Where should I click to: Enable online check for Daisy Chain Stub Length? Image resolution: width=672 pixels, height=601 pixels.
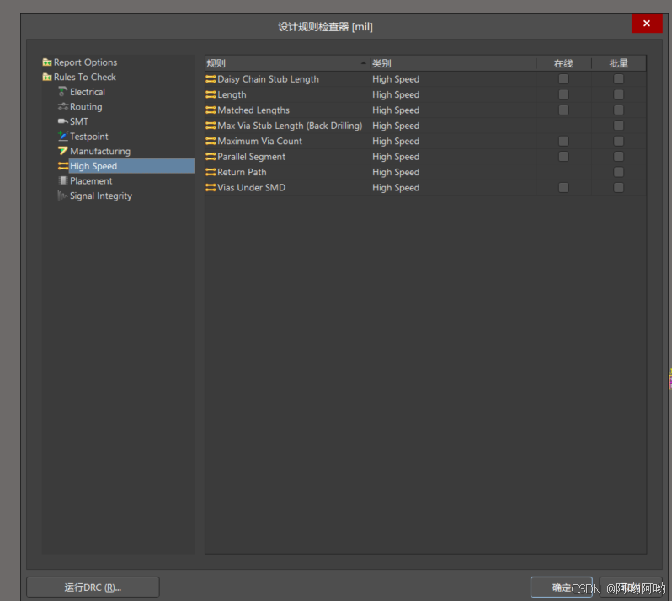563,79
